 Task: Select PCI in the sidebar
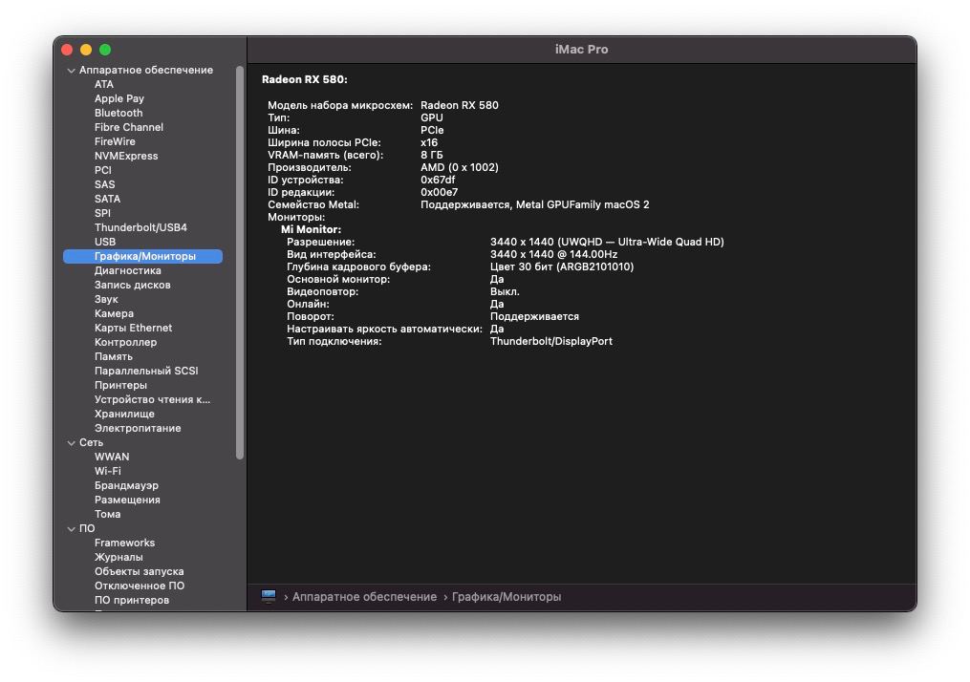102,170
